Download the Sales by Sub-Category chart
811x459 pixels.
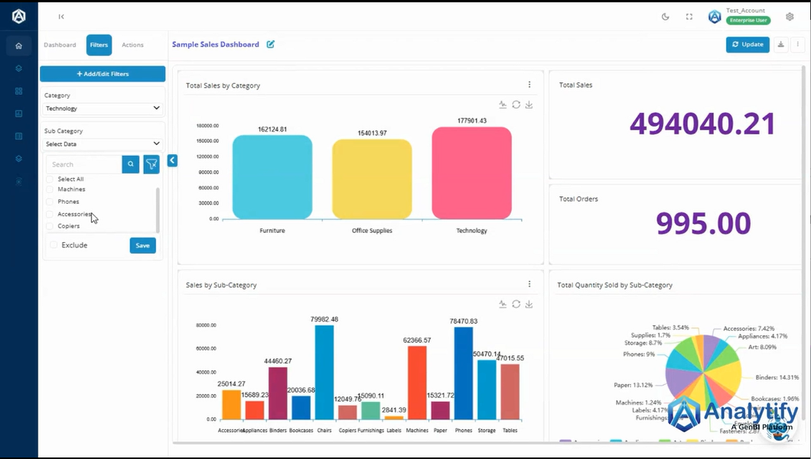click(x=529, y=304)
